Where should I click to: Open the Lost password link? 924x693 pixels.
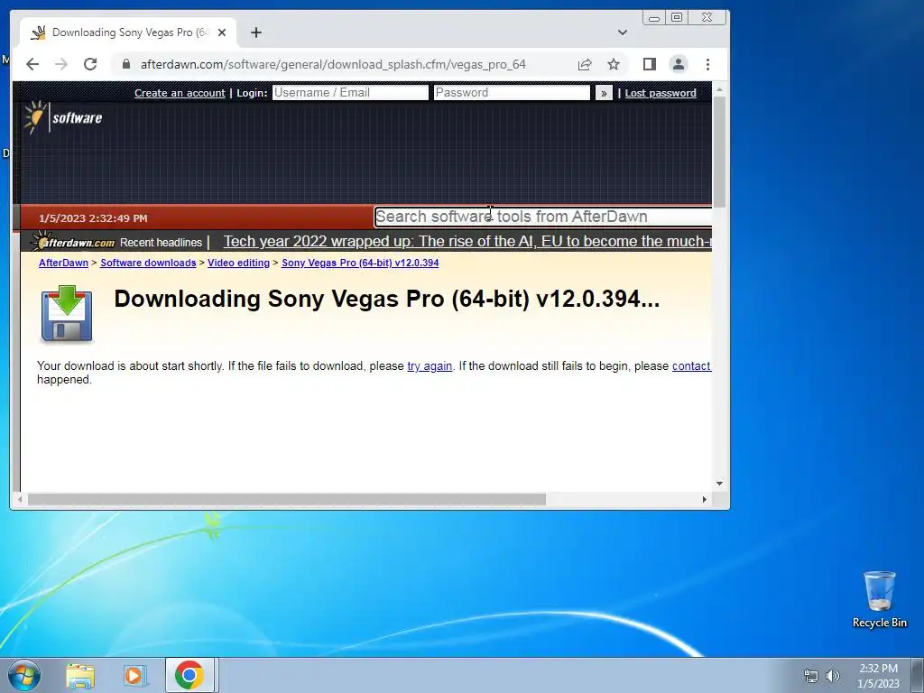click(x=660, y=93)
